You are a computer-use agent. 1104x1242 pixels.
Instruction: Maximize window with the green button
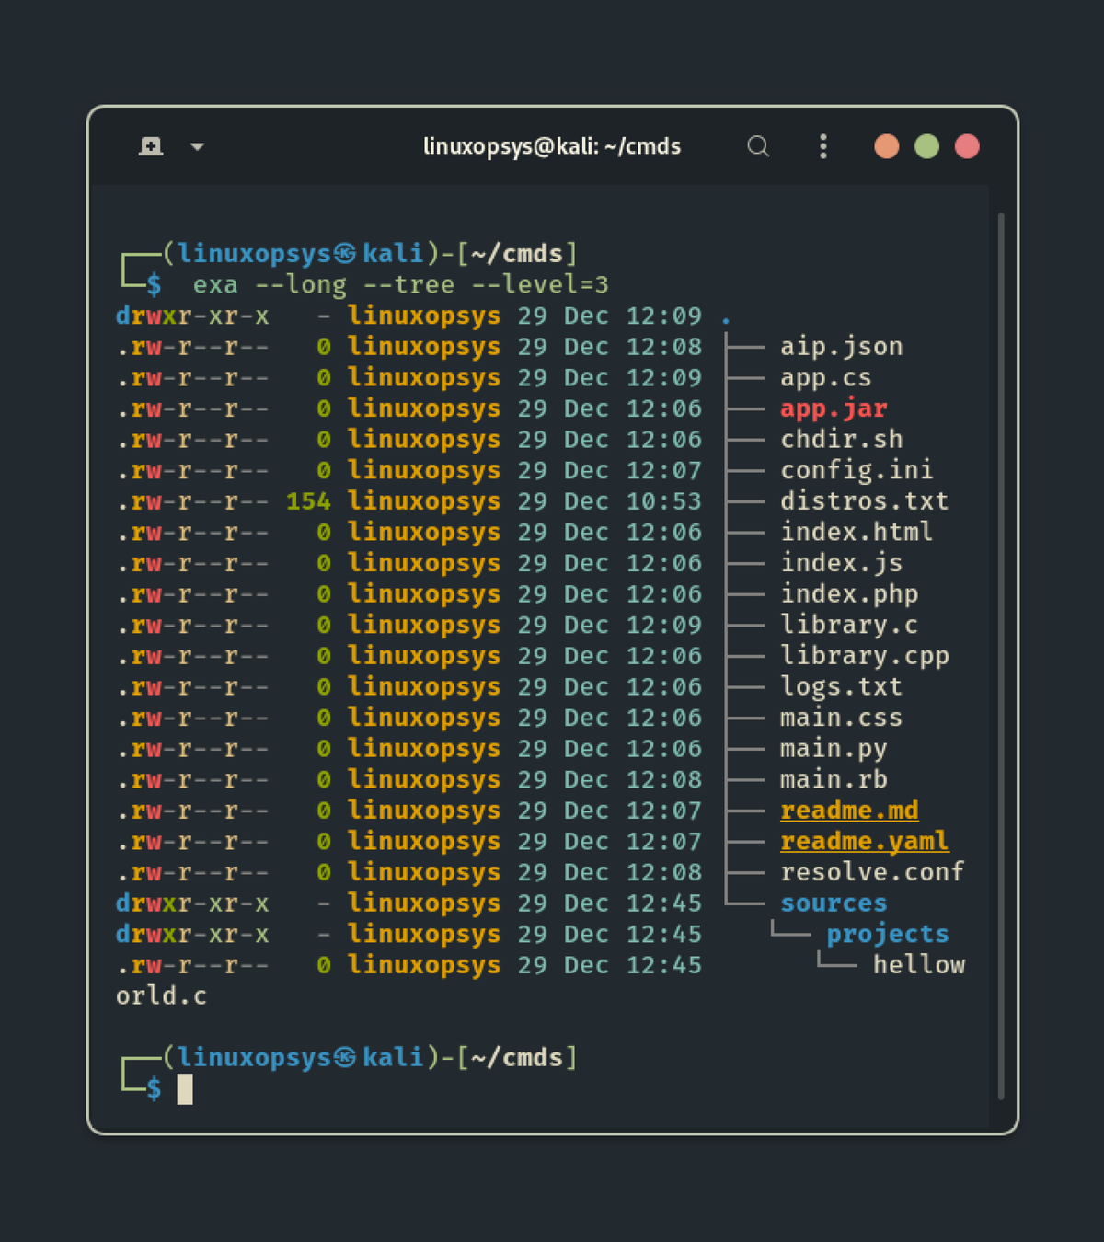tap(926, 146)
